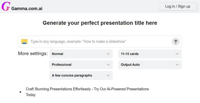
Task: Click the chevron beside Normal
Action: click(x=108, y=54)
